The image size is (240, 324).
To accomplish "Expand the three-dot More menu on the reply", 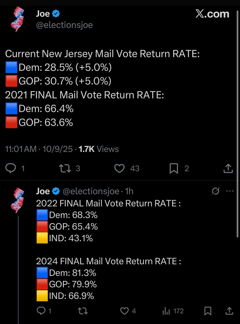I will (230, 191).
